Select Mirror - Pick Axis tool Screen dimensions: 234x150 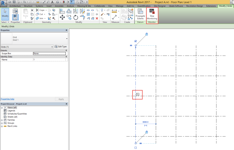click(75, 11)
